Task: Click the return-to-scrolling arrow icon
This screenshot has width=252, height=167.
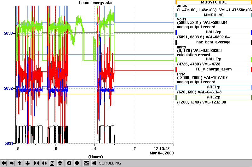Action: pyautogui.click(x=94, y=163)
